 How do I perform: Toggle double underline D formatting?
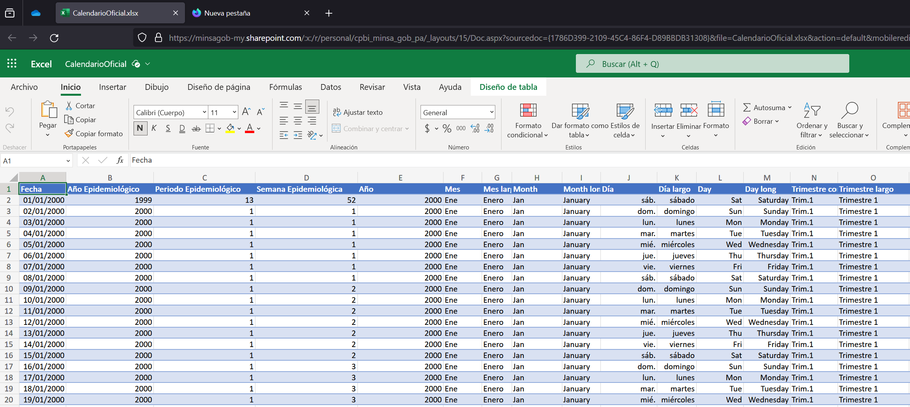182,128
